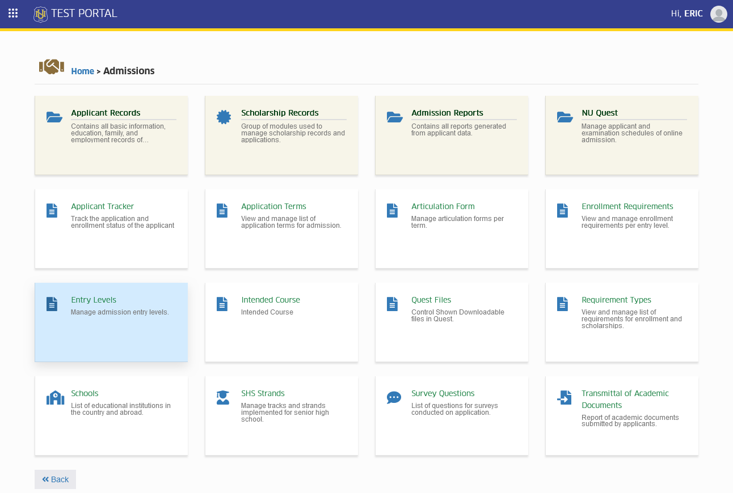
Task: Click the Scholarship Records badge icon
Action: 224,117
